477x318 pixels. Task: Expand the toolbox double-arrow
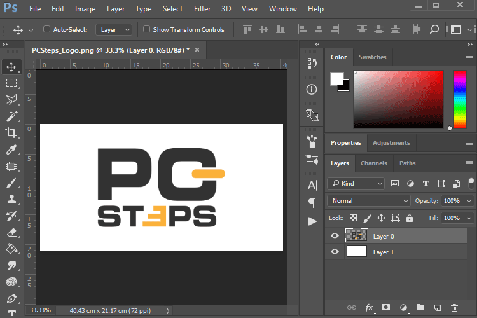coord(5,44)
